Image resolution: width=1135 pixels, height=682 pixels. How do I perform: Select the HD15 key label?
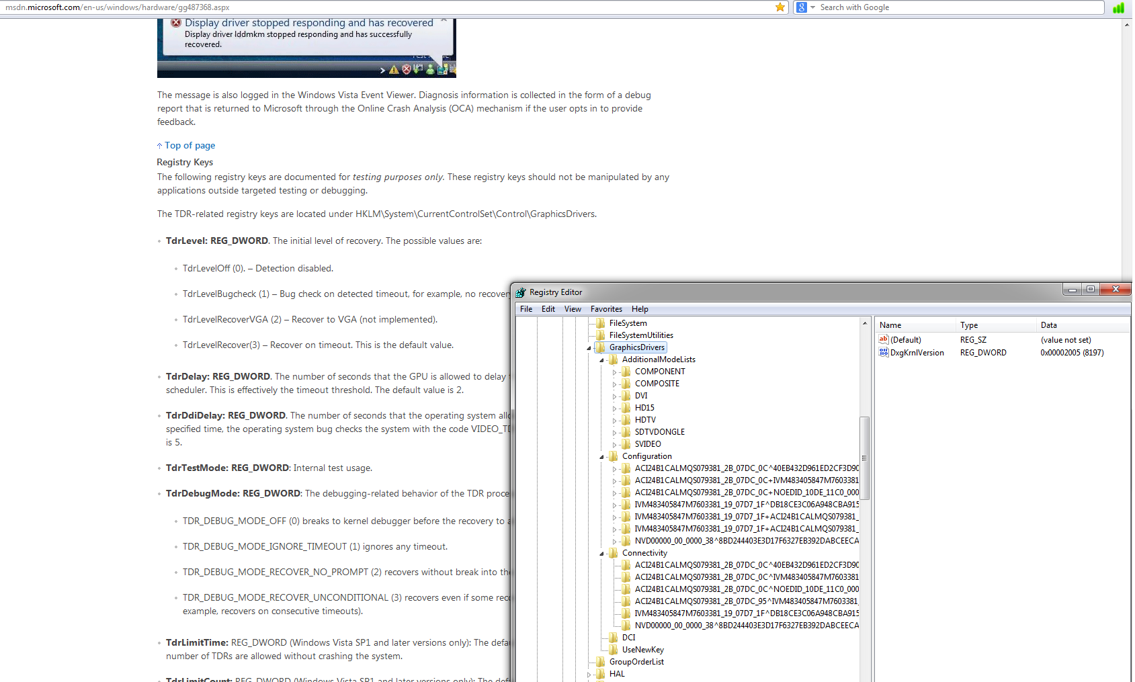point(644,408)
